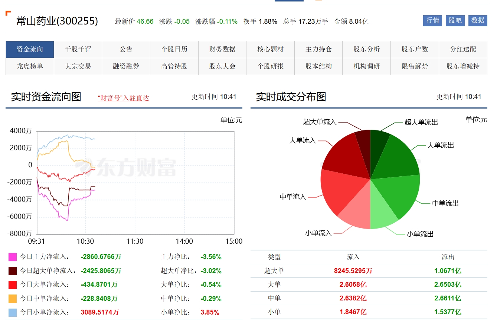Click the 中单流入 pie label
The image size is (497, 326).
click(293, 197)
